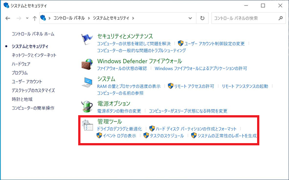Open コントロール パネル ホーム in sidebar
Image resolution: width=289 pixels, height=180 pixels.
point(33,34)
